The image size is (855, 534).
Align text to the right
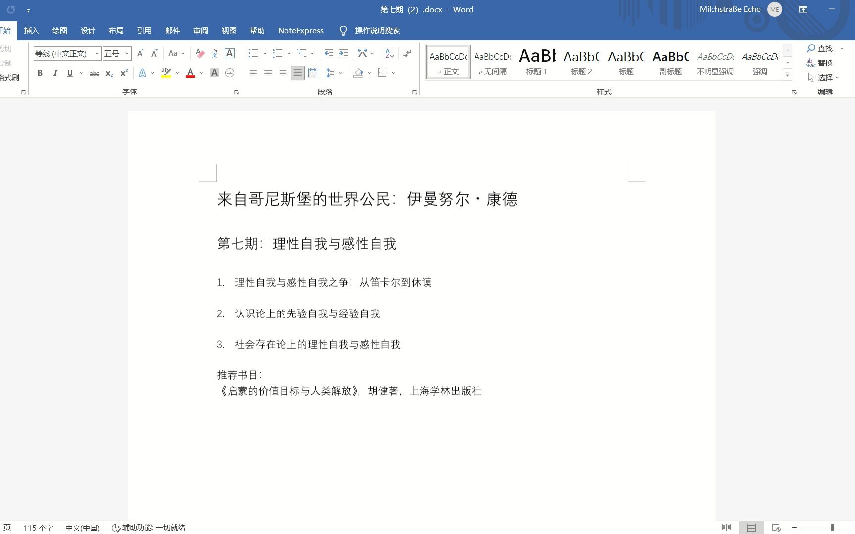[x=283, y=73]
